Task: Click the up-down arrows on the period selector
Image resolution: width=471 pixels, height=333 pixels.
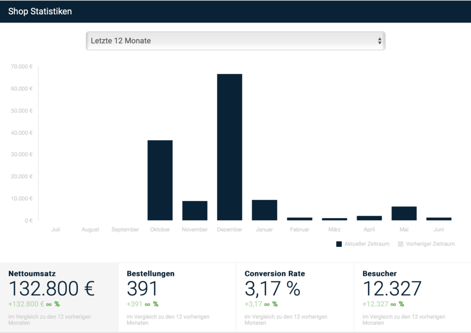Action: [379, 40]
